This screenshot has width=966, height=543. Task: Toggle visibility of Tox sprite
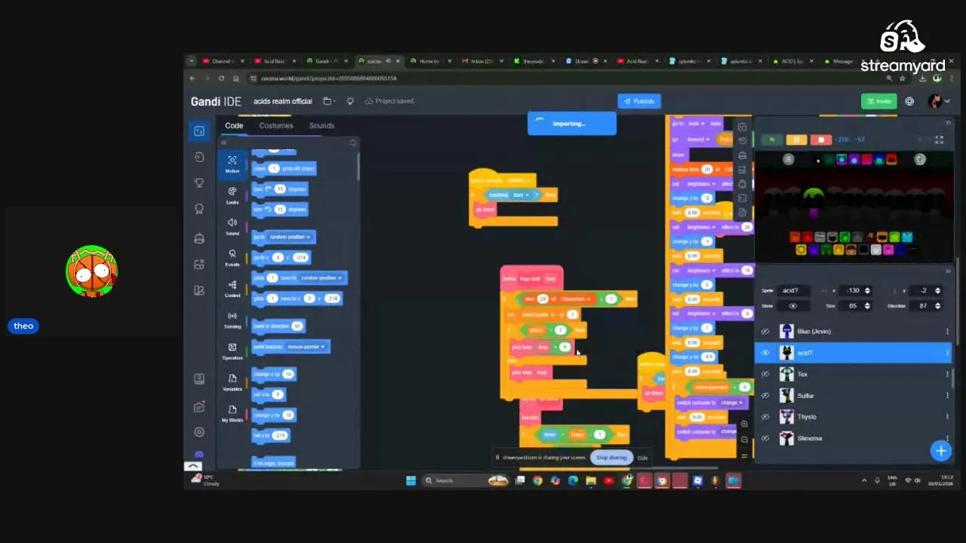pos(765,374)
